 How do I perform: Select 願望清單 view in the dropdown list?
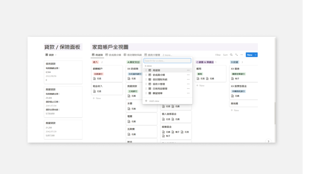click(167, 93)
